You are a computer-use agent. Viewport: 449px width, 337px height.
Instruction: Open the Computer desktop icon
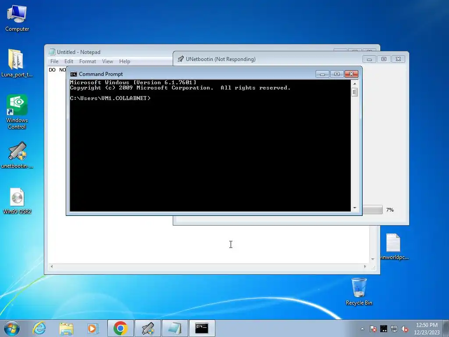17,18
